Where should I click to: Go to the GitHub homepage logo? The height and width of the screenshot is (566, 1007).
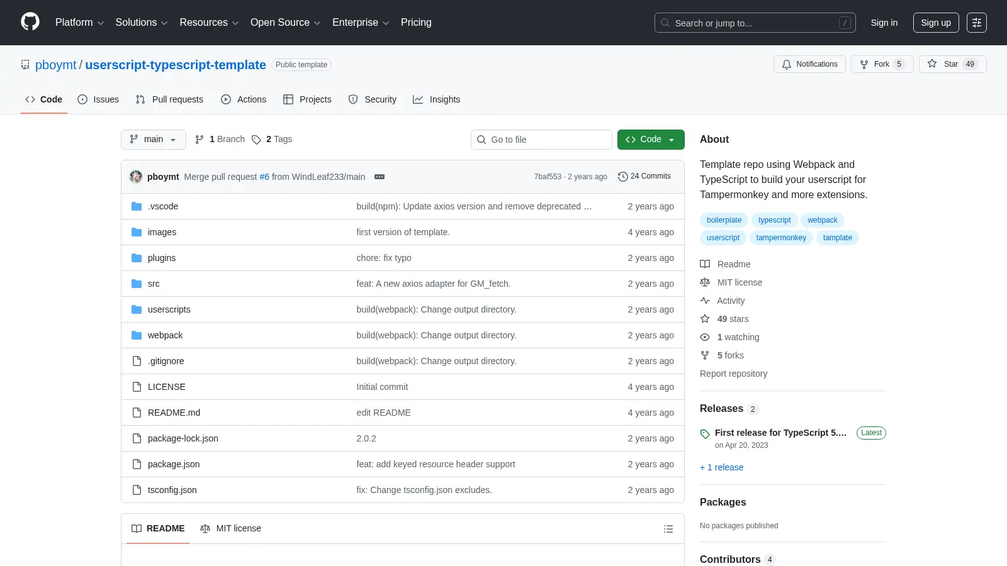coord(30,22)
